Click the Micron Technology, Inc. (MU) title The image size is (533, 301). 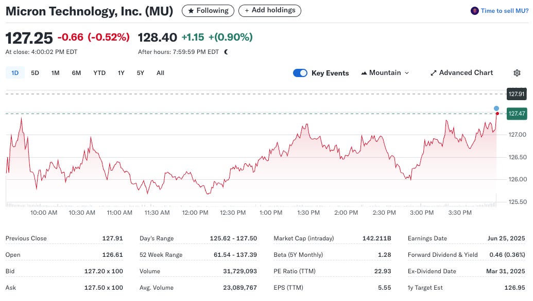click(x=90, y=11)
